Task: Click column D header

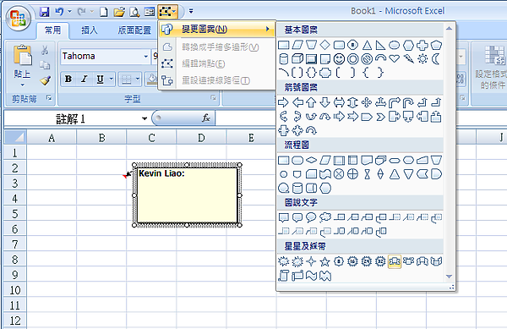Action: [x=201, y=138]
